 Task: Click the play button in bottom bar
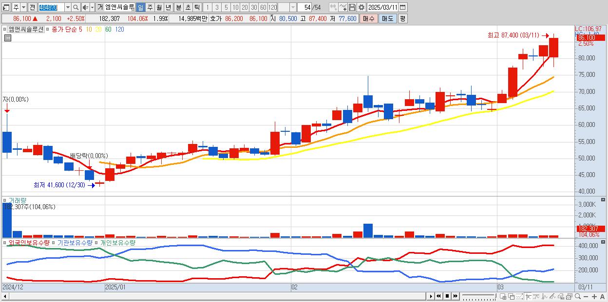[431, 296]
